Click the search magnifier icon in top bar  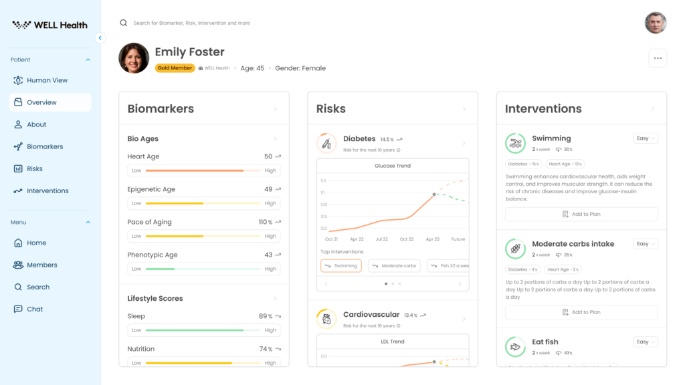[124, 23]
